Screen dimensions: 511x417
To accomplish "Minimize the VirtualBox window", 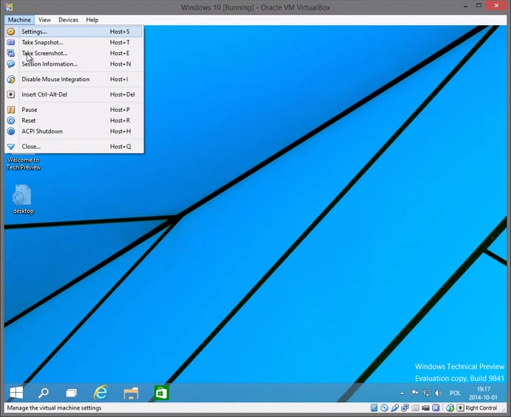I will pos(465,6).
